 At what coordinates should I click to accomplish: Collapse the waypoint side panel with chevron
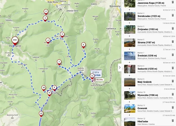pyautogui.click(x=120, y=67)
